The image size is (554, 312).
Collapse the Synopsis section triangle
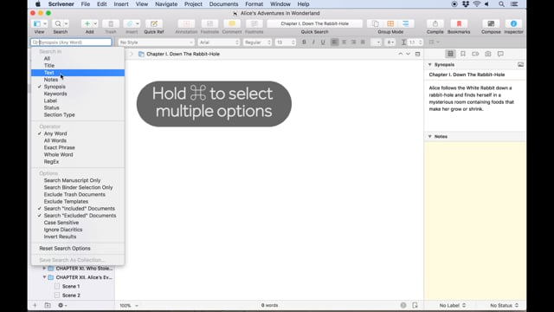(430, 65)
